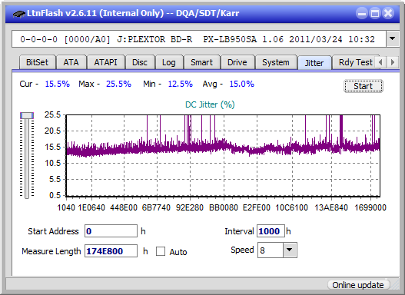Select the Disc tab
Image resolution: width=405 pixels, height=295 pixels.
[140, 62]
